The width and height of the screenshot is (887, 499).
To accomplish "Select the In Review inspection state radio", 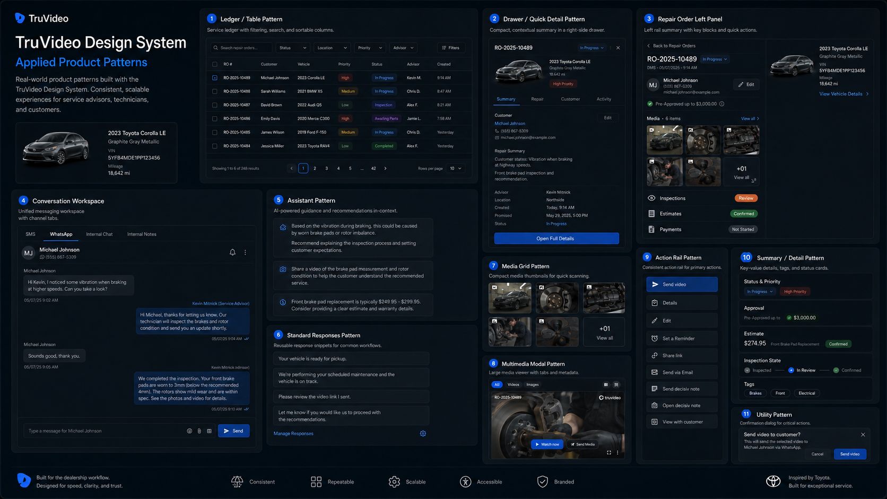I will click(x=791, y=370).
